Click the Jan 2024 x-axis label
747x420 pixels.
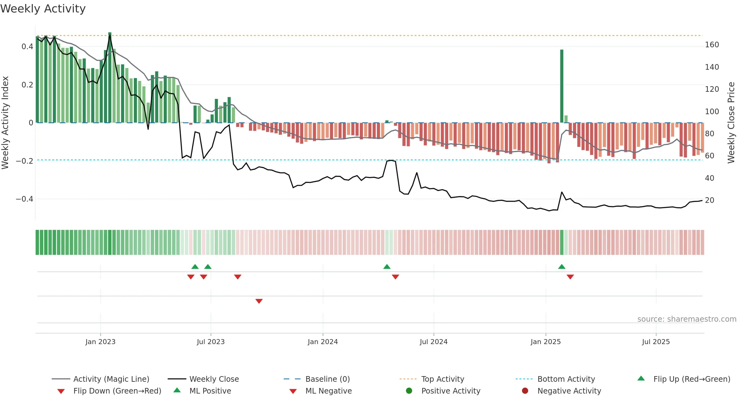pyautogui.click(x=323, y=342)
